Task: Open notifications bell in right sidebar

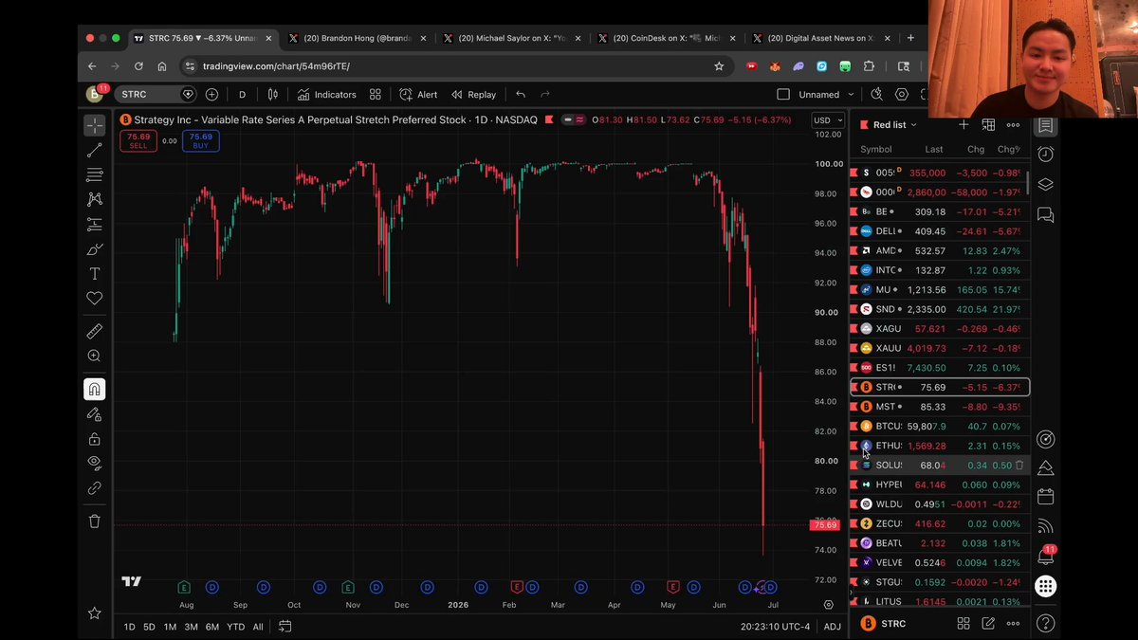Action: (1045, 557)
